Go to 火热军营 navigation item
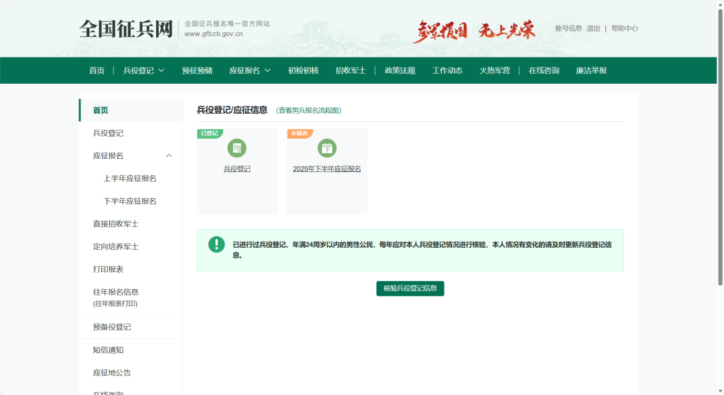Screen dimensions: 724x395 click(495, 70)
